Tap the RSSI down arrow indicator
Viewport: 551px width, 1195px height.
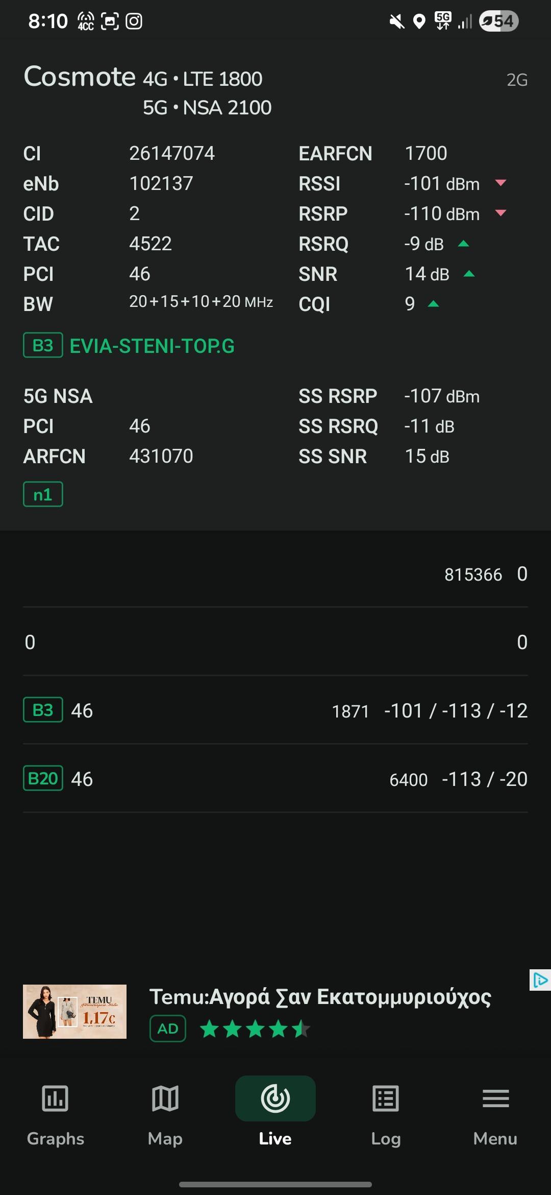(500, 183)
